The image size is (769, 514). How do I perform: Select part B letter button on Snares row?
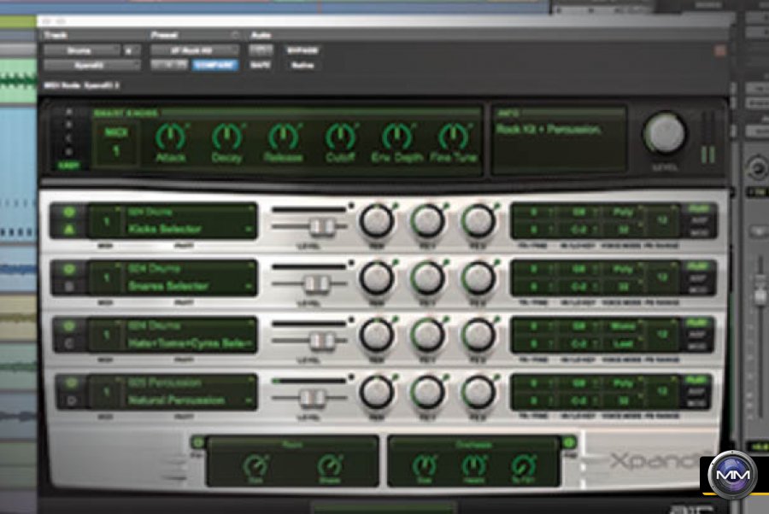pos(69,286)
